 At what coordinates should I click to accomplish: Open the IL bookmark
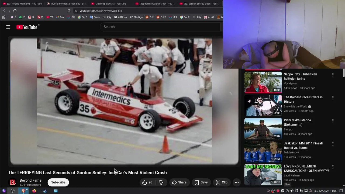pyautogui.click(x=32, y=17)
